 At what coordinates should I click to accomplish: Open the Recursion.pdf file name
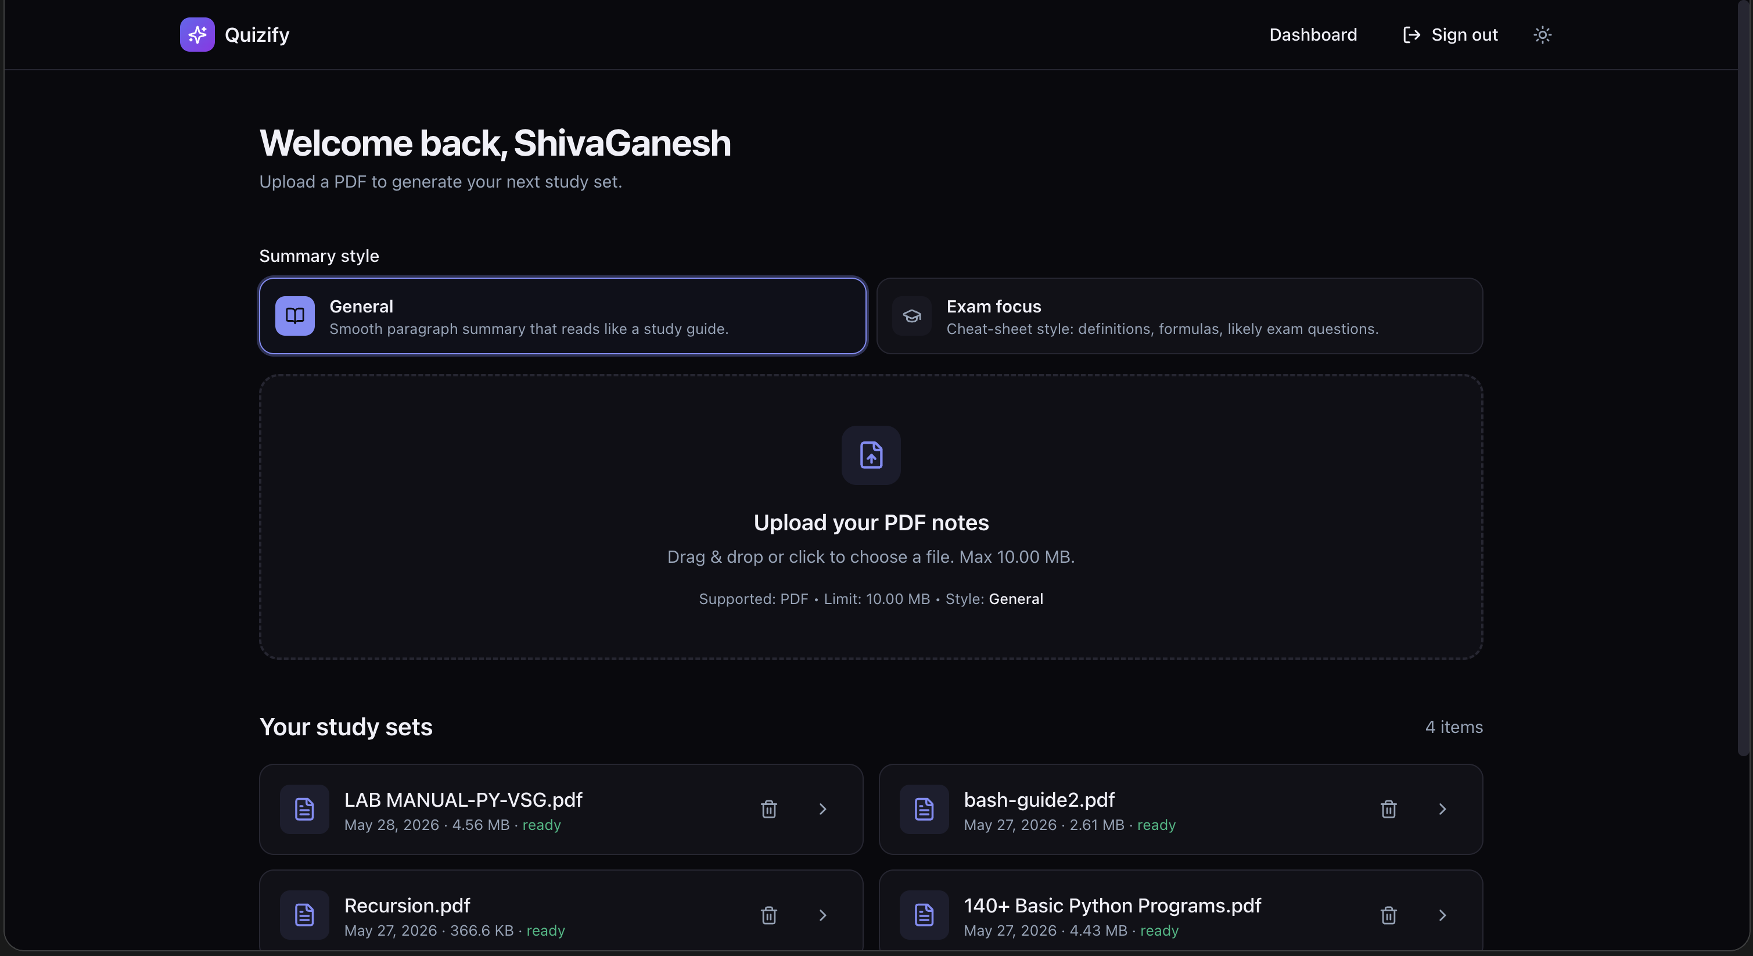coord(407,905)
